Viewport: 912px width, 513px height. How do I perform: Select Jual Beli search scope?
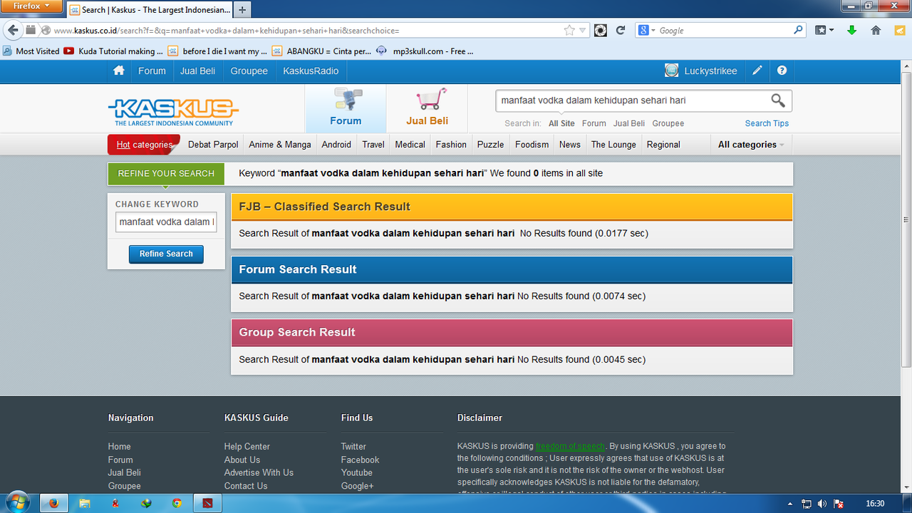pyautogui.click(x=629, y=123)
